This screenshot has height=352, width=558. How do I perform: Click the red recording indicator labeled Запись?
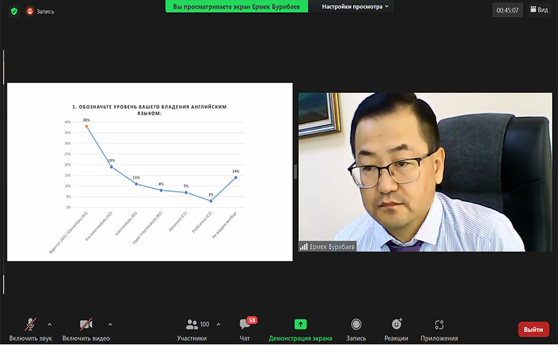(40, 11)
